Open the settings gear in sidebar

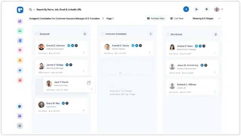(20, 126)
